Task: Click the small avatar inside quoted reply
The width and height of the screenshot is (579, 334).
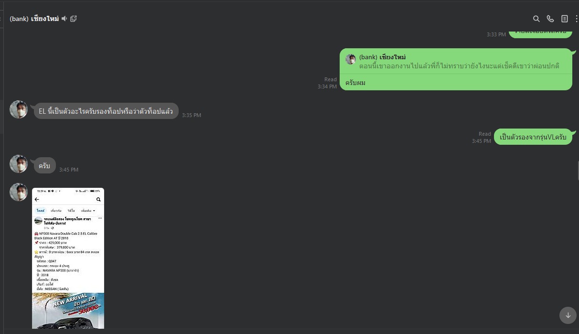Action: (x=351, y=59)
